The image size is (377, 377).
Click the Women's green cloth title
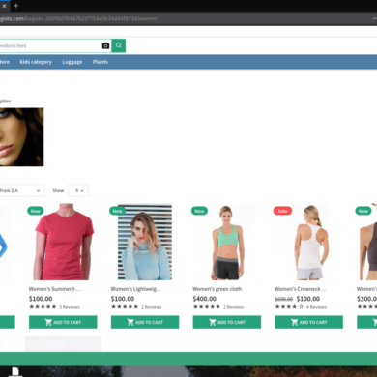tap(217, 289)
